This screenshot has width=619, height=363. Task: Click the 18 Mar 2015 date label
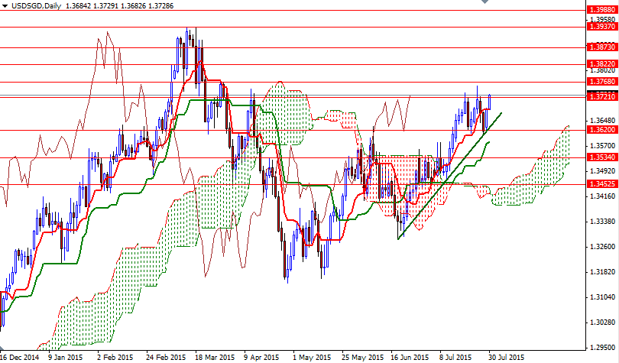216,358
